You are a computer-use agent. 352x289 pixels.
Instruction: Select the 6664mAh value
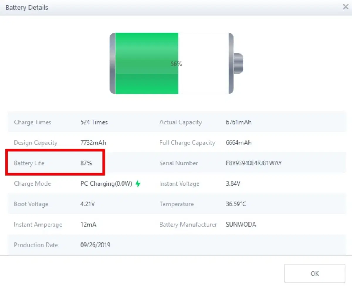click(x=239, y=143)
